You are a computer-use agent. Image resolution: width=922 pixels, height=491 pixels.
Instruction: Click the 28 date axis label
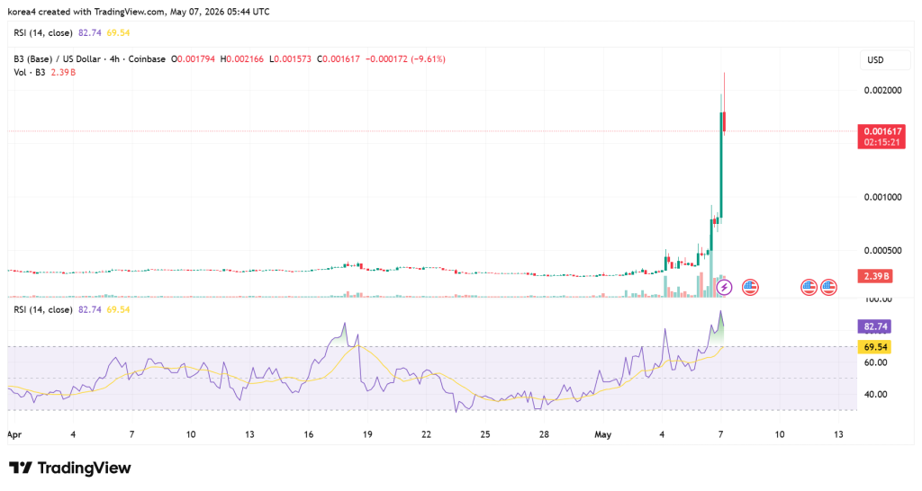tap(545, 434)
